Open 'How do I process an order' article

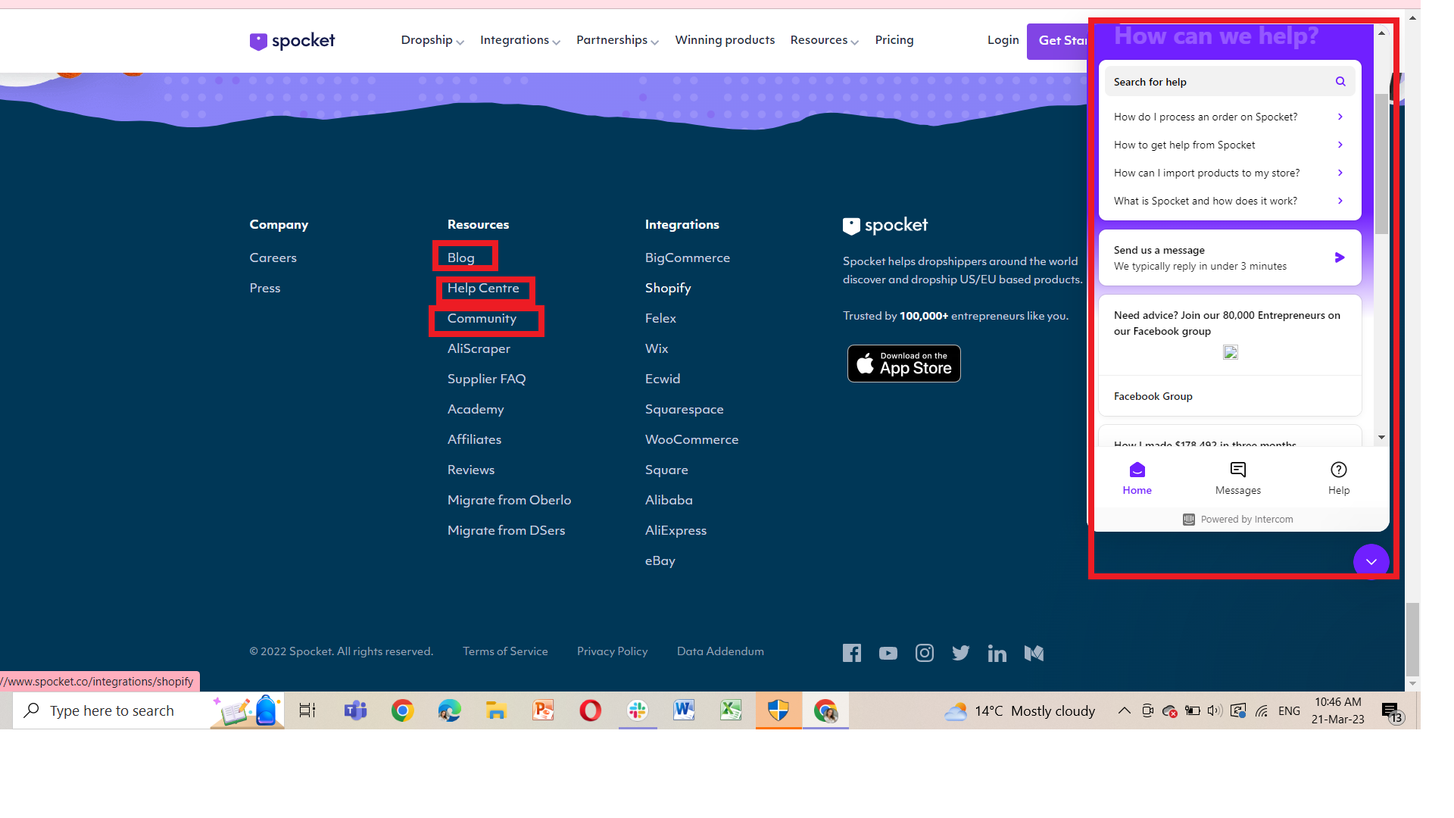click(1230, 117)
